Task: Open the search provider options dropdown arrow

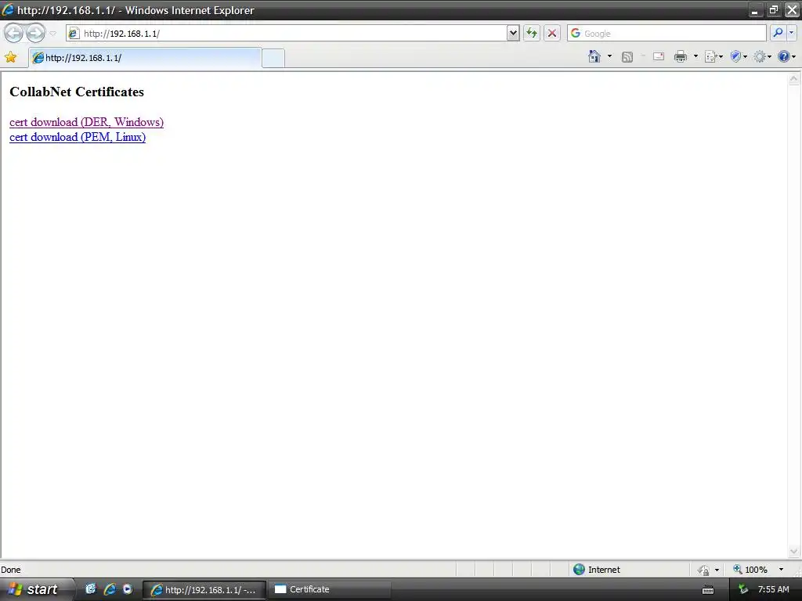Action: [791, 33]
